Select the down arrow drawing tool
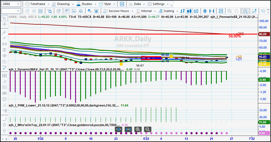The height and width of the screenshot is (142, 271). click(4, 125)
